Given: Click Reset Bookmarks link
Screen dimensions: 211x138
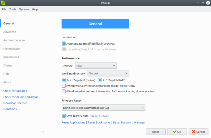Looking at the screenshot, I should pos(99,122).
